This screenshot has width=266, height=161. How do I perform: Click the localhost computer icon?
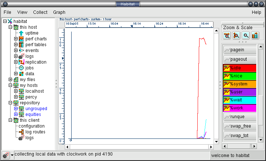coord(21,91)
